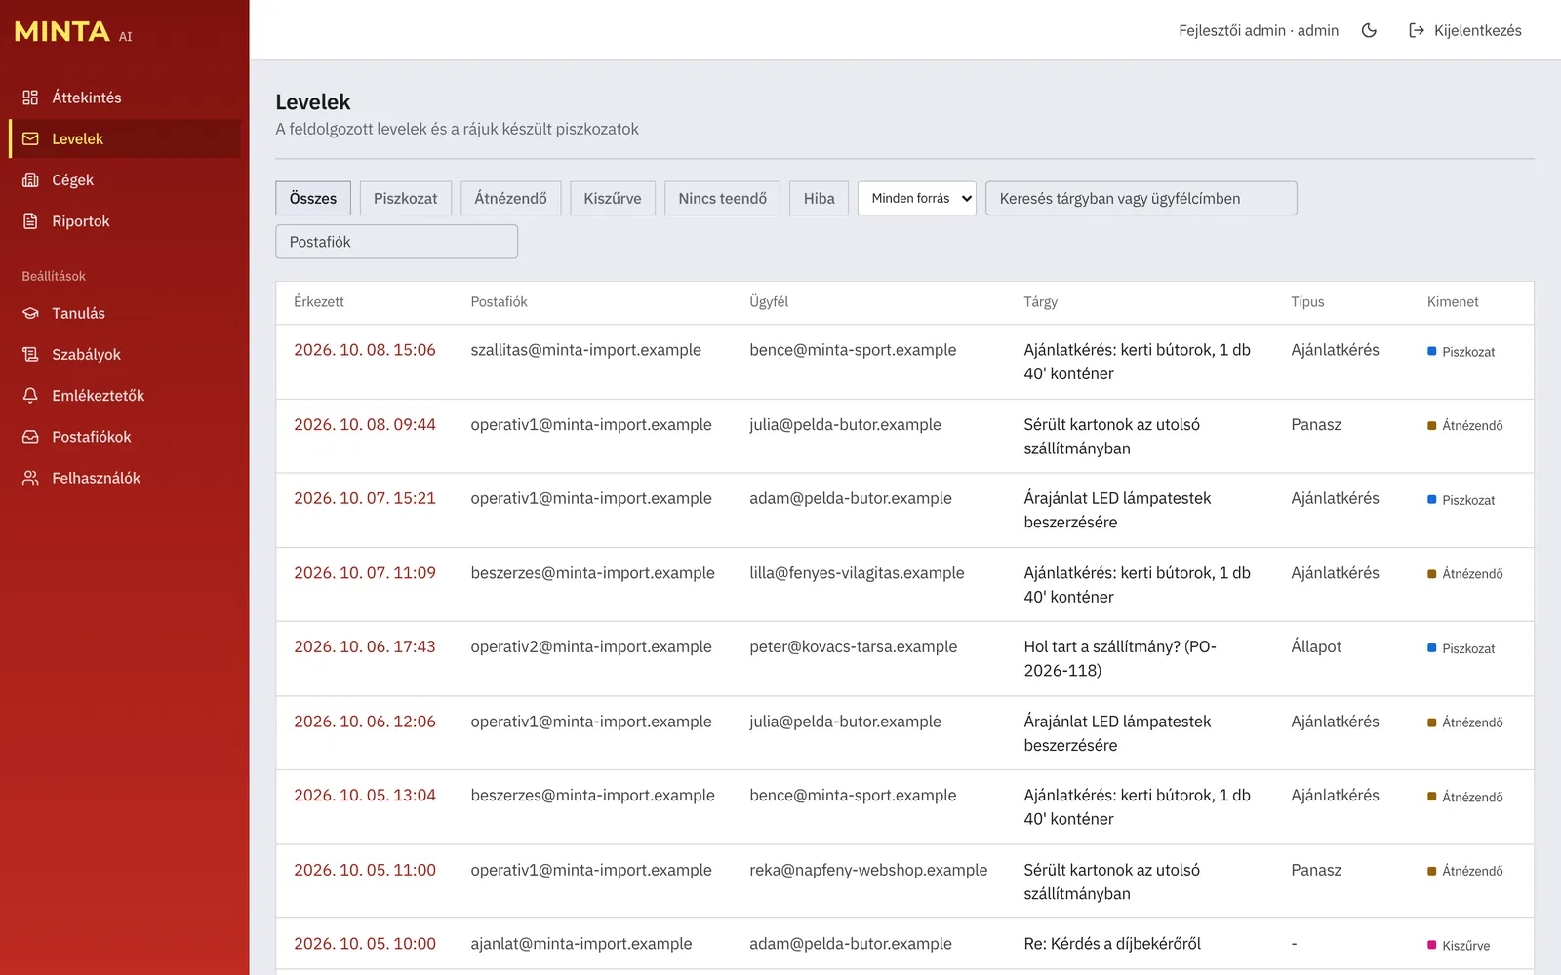
Task: Select the Kiszűrve filter tab
Action: point(613,198)
